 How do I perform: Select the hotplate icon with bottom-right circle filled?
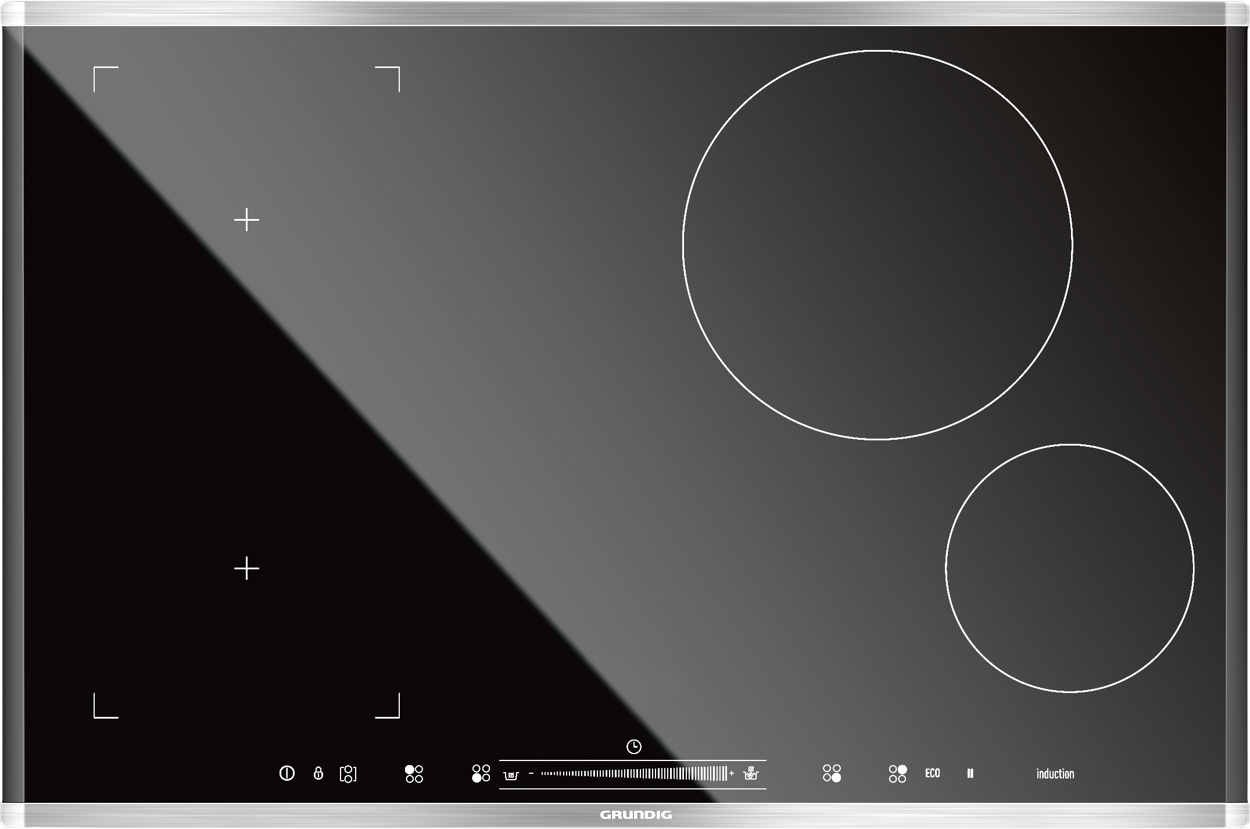pyautogui.click(x=832, y=774)
